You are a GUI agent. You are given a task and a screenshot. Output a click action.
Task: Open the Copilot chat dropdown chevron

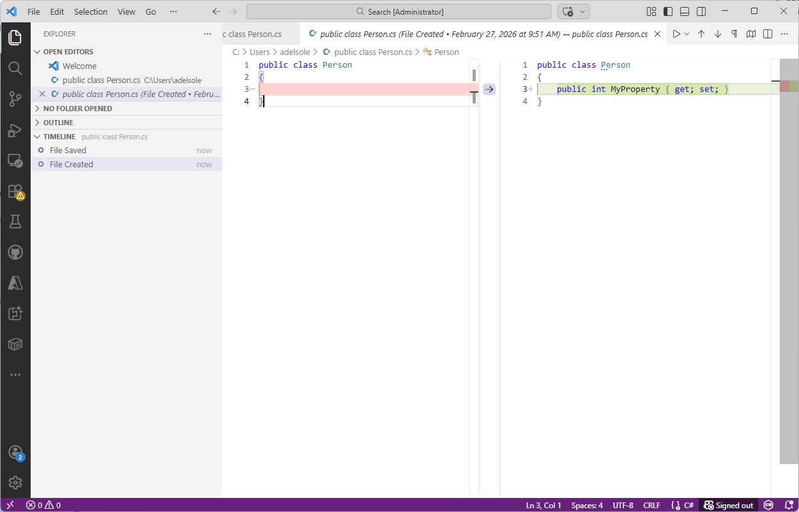[x=582, y=11]
